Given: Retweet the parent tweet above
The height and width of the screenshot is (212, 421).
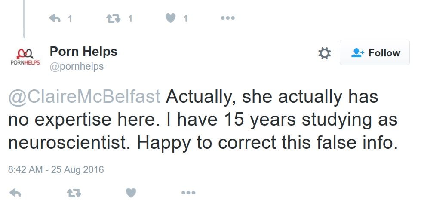Looking at the screenshot, I should (x=114, y=18).
